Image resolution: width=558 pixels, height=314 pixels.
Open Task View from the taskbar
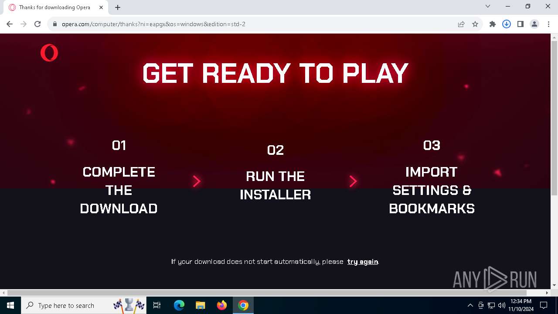157,305
